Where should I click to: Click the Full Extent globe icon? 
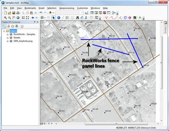(18, 18)
